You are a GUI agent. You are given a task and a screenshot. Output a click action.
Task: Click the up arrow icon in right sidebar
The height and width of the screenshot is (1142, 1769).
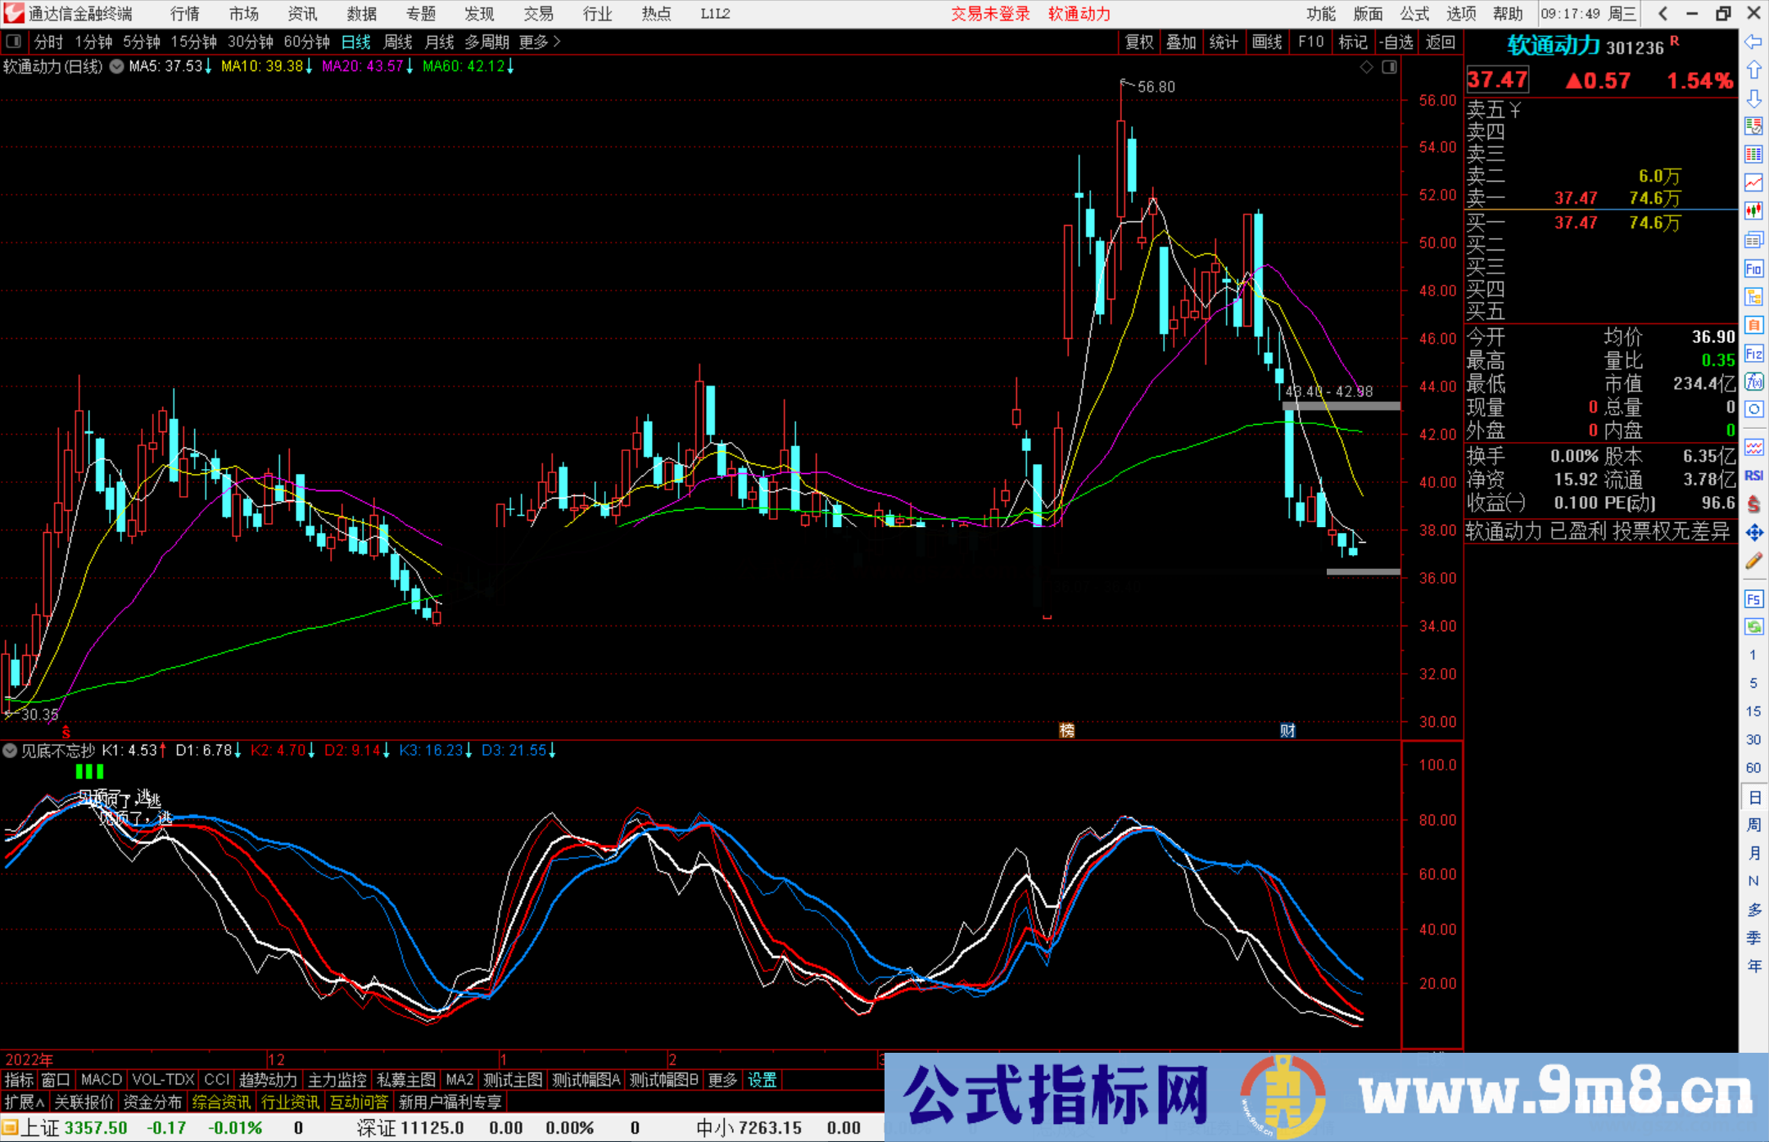[x=1753, y=70]
